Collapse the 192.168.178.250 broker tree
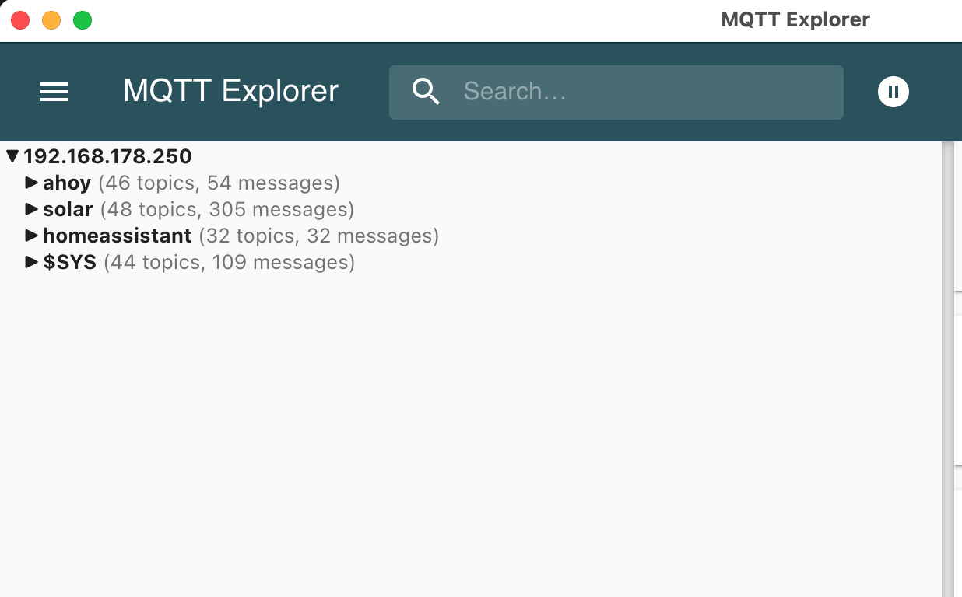962x597 pixels. tap(11, 155)
